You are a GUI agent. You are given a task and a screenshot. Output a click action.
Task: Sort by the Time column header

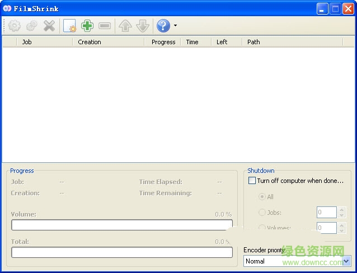click(x=196, y=42)
